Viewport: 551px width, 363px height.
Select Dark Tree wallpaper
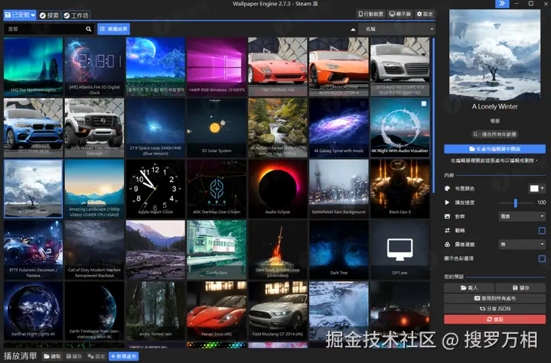pos(339,250)
